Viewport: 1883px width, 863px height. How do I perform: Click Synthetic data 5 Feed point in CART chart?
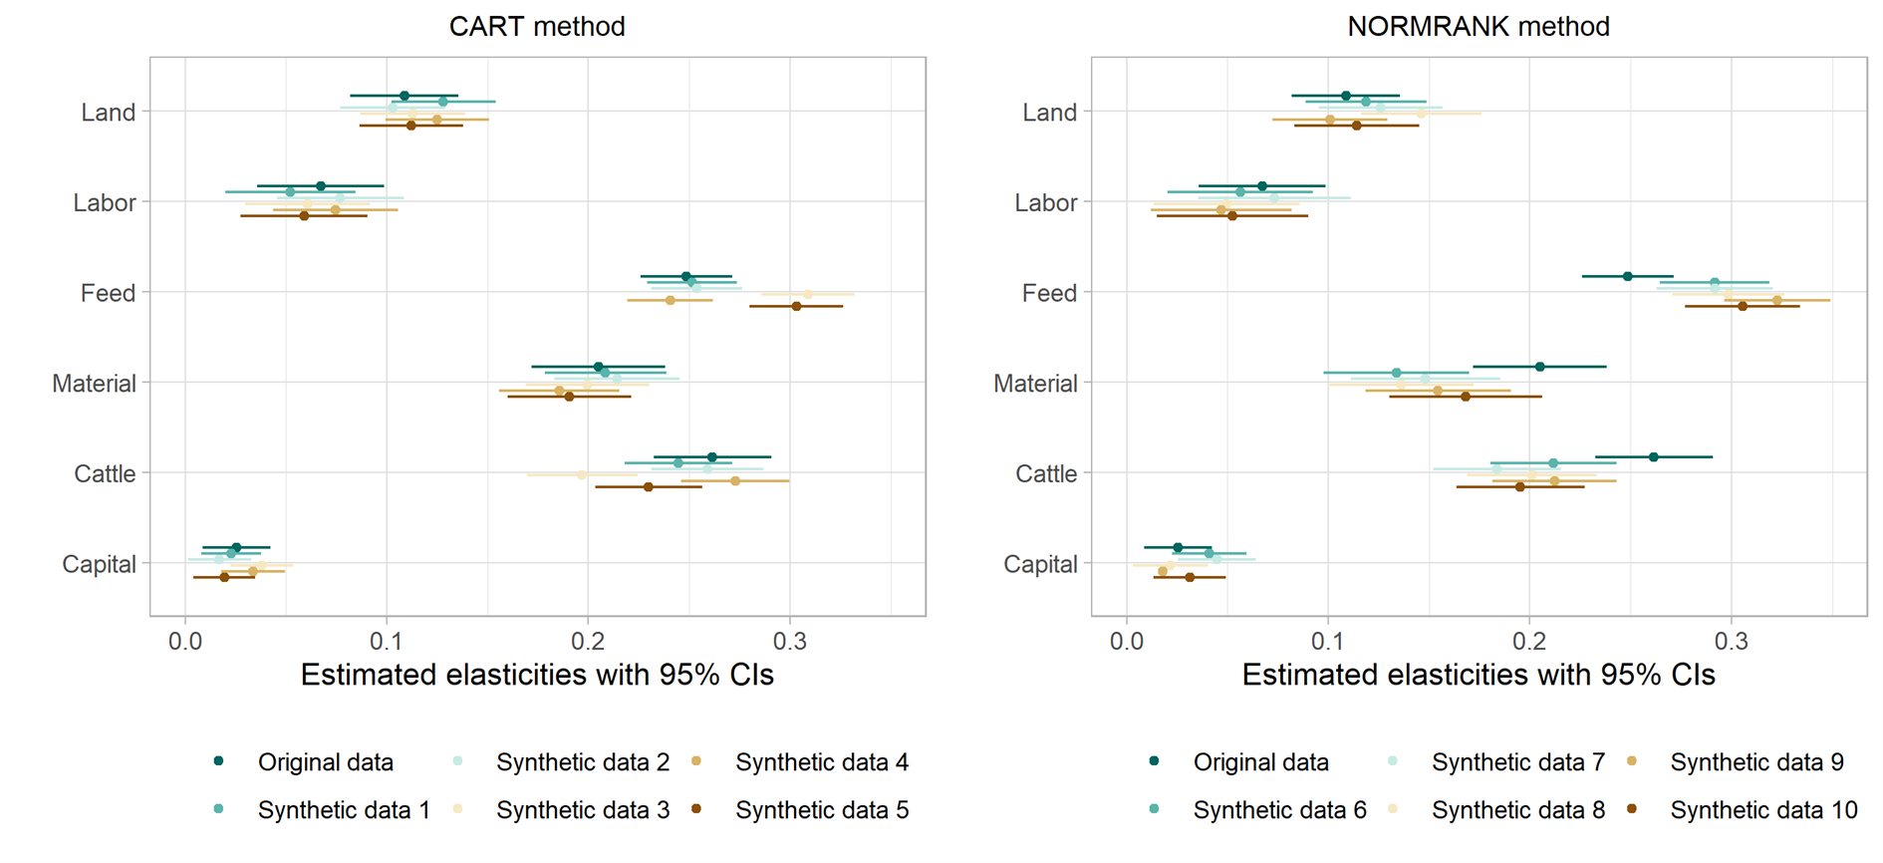pos(796,306)
